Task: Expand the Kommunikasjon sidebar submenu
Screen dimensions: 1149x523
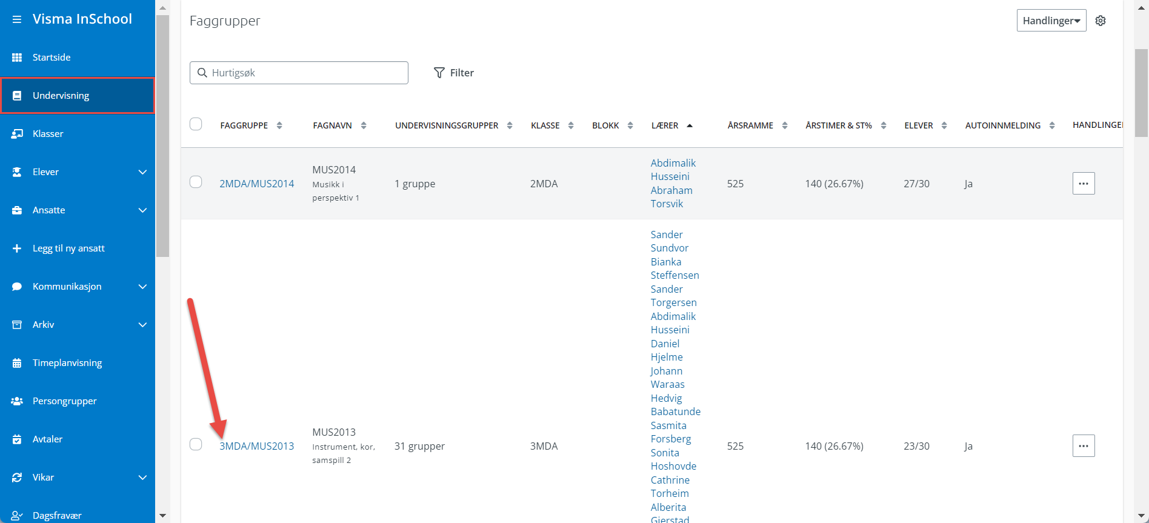Action: tap(142, 287)
